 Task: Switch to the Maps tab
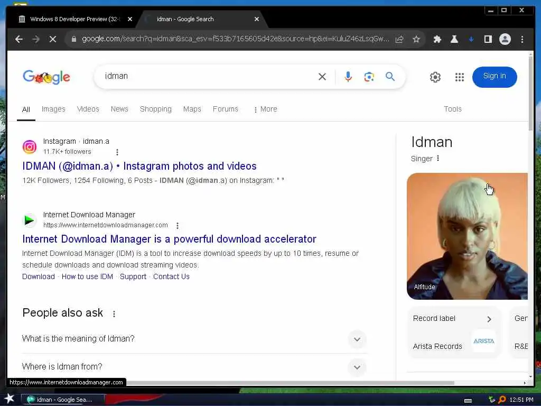[x=192, y=109]
